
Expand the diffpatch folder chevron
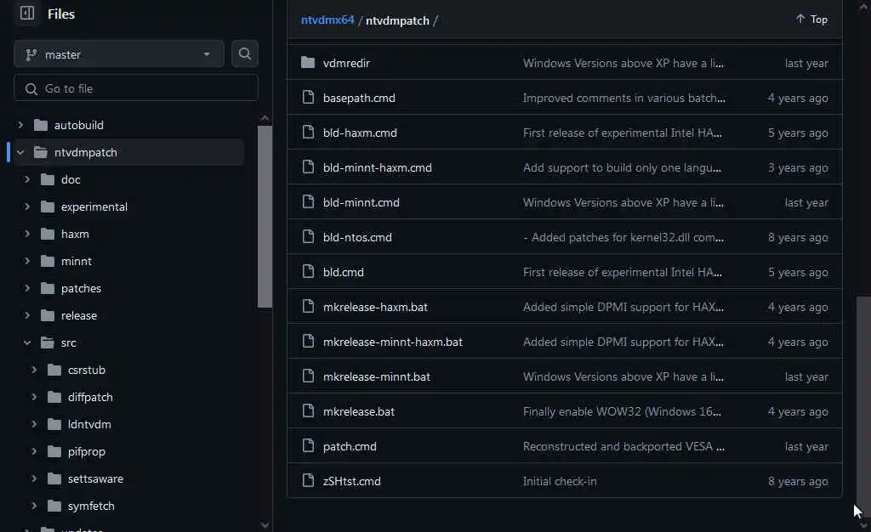pyautogui.click(x=34, y=397)
